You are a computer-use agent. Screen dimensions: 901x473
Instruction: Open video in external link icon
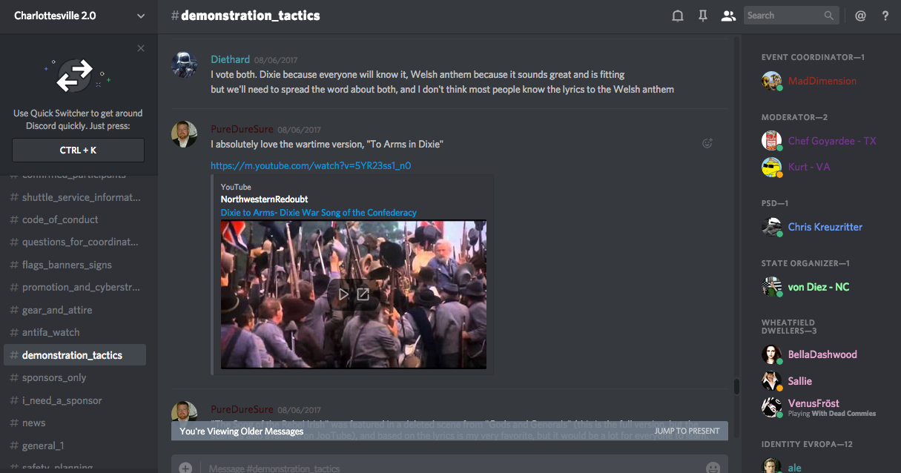(363, 294)
